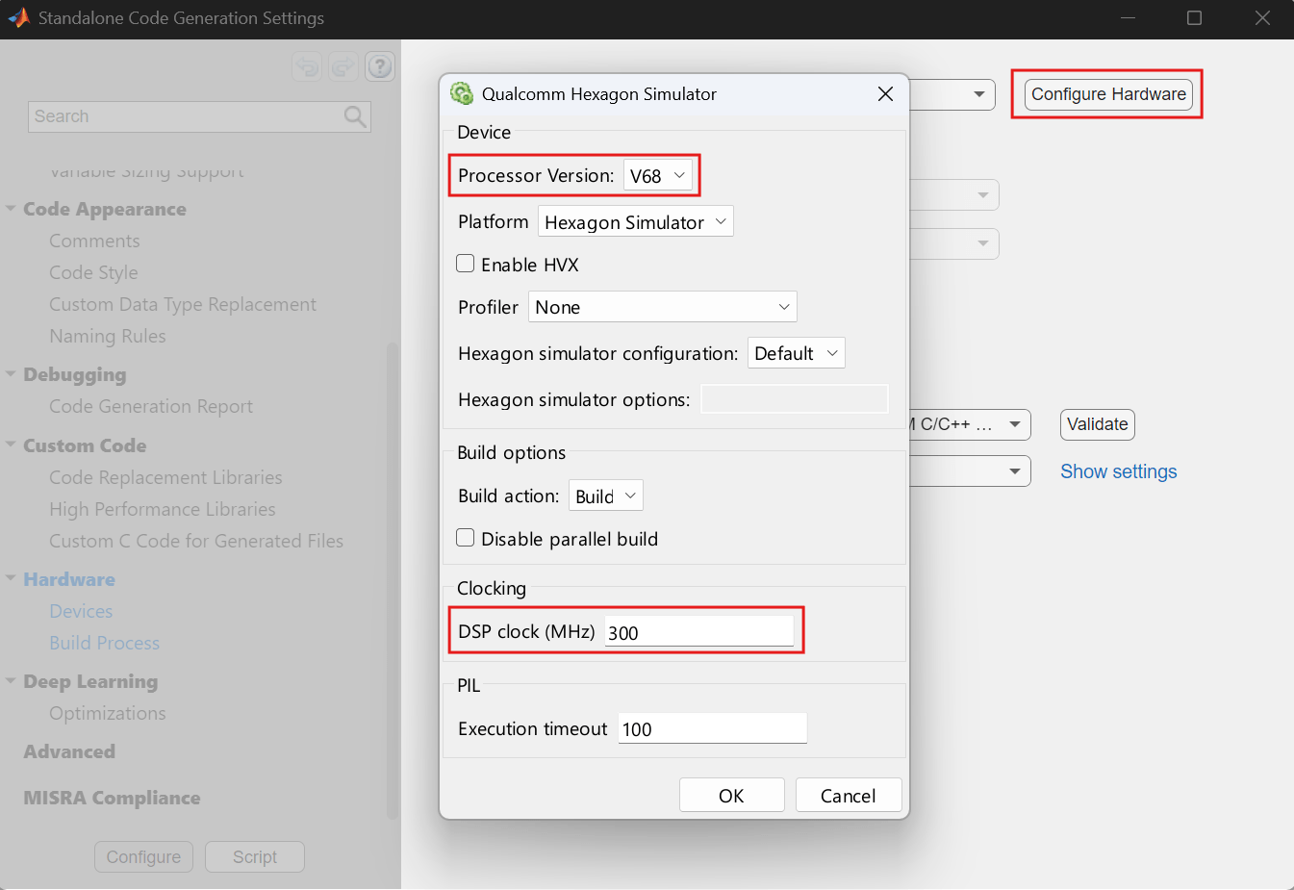The width and height of the screenshot is (1294, 890).
Task: Click the search magnifier icon
Action: [355, 116]
